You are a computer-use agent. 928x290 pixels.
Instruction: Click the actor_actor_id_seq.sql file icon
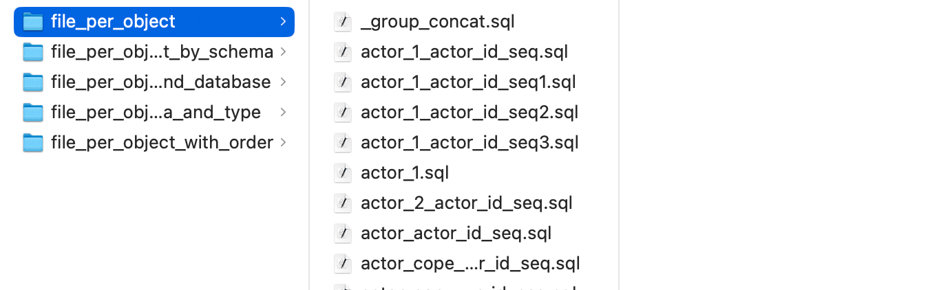point(343,234)
